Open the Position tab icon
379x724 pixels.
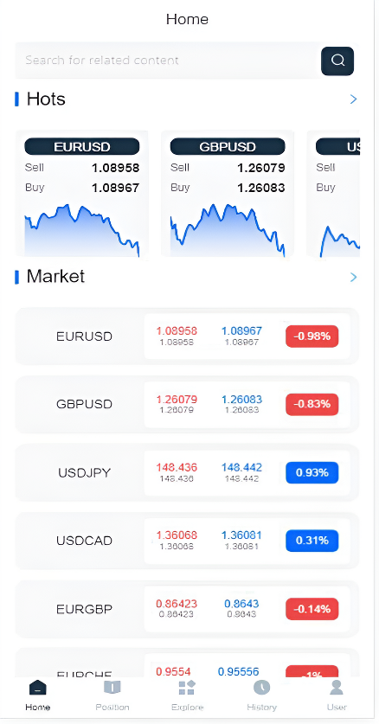click(112, 688)
